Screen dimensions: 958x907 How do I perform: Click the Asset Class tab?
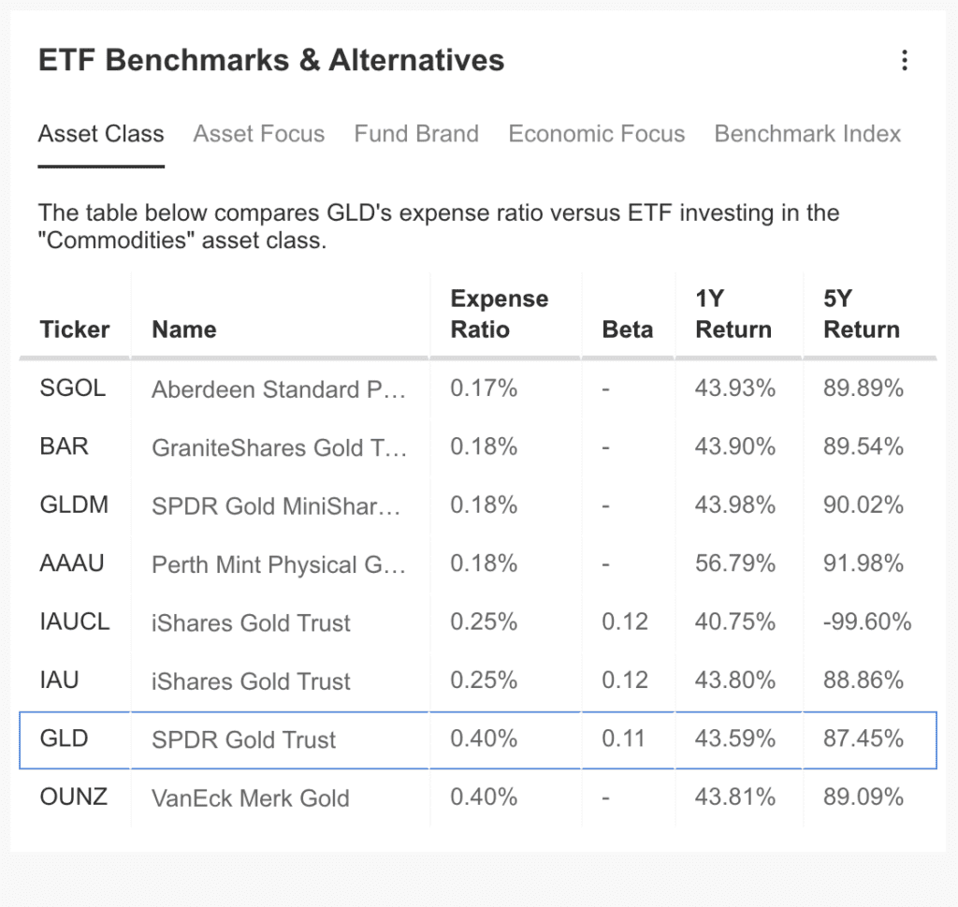pos(101,134)
